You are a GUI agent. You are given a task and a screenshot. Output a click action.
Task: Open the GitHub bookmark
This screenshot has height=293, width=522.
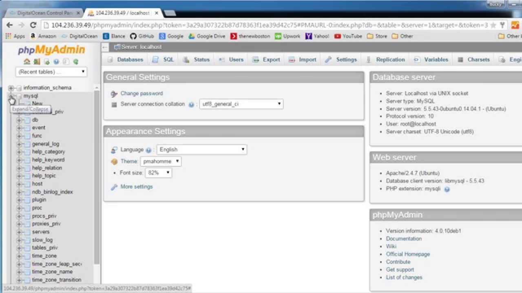coord(142,36)
